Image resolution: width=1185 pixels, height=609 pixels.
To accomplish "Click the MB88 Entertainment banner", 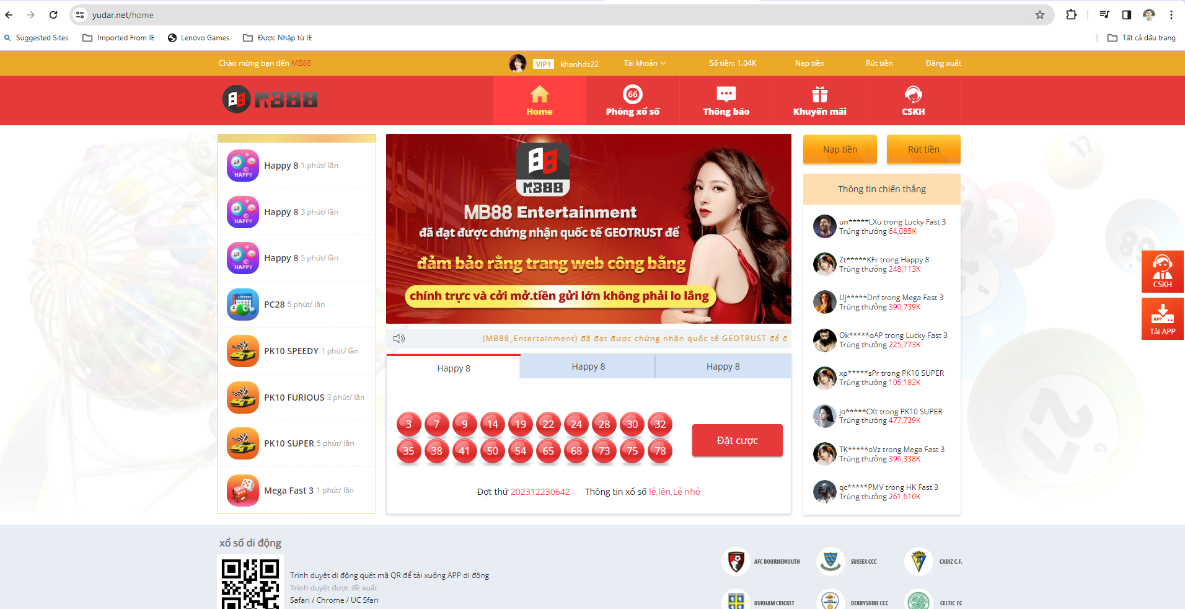I will [x=589, y=229].
